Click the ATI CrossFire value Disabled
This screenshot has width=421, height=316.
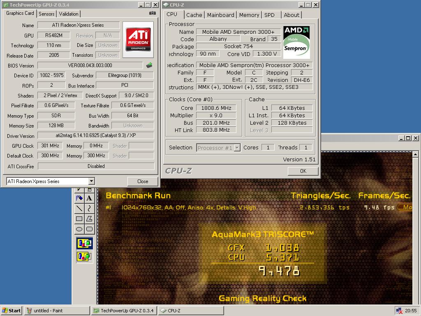96,166
